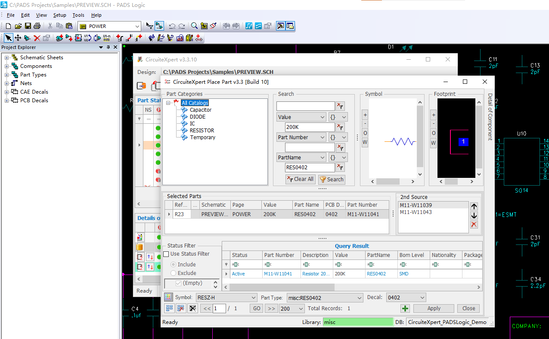549x339 pixels.
Task: Click the Paste clipboard icon
Action: 69,26
